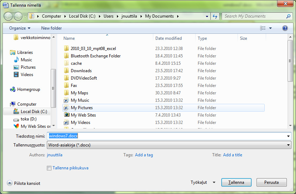The width and height of the screenshot is (296, 194).
Task: Click the Tallenna save button
Action: coord(236,182)
